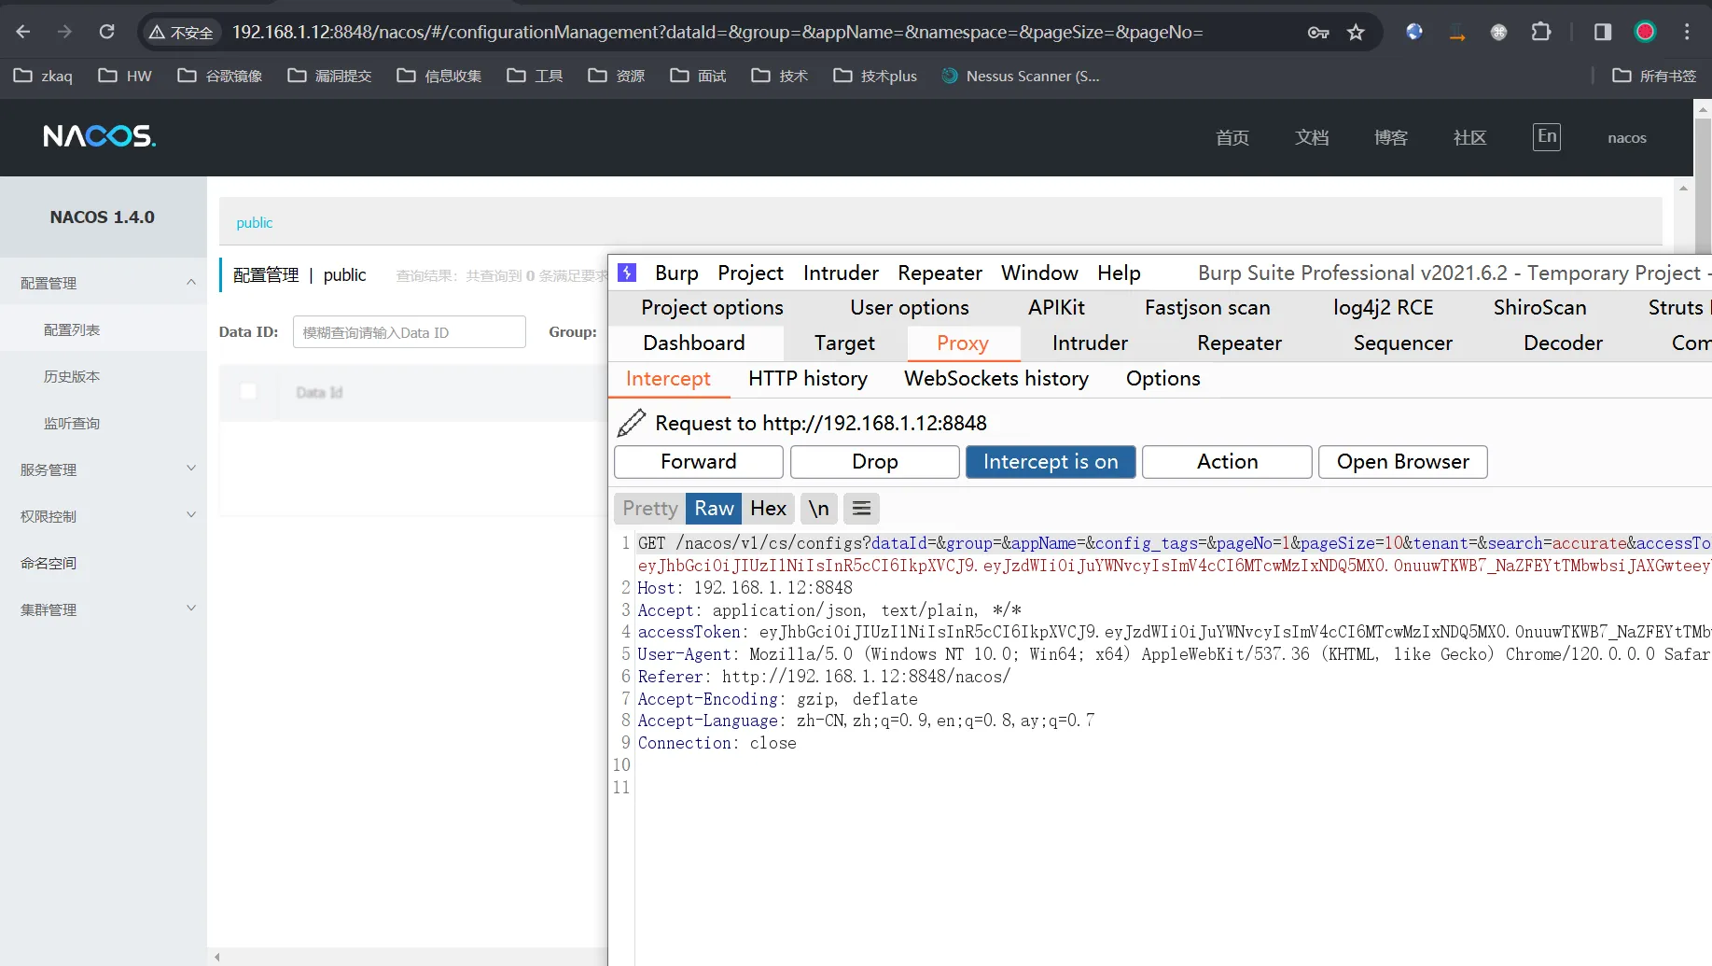Image resolution: width=1712 pixels, height=966 pixels.
Task: Switch Nacos language with the En icon
Action: coord(1546,136)
